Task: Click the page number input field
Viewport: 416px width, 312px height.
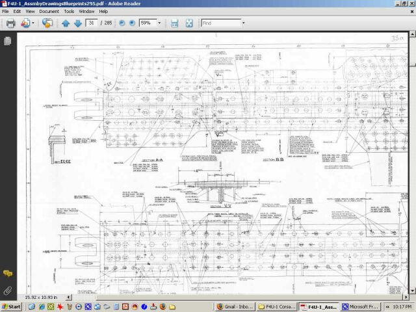Action: (92, 23)
